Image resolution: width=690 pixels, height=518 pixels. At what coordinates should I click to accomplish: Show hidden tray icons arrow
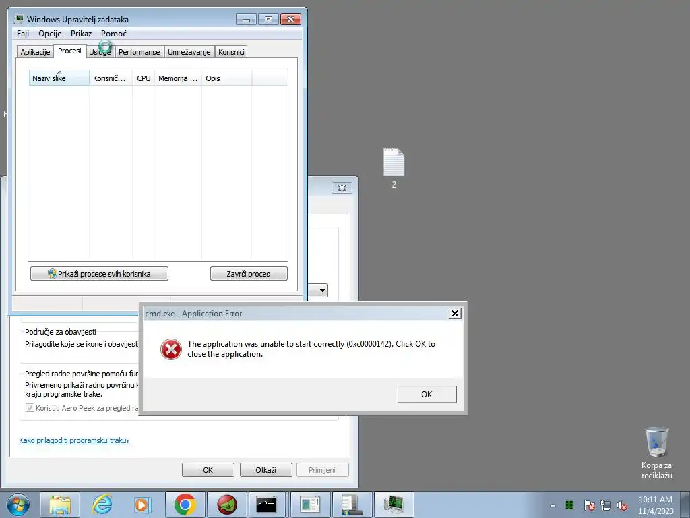[x=553, y=505]
